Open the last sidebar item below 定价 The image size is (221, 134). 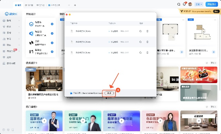coord(9,63)
